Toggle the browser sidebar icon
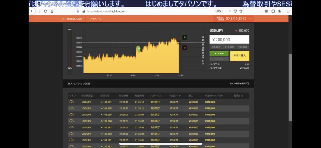Image resolution: width=321 pixels, height=148 pixels. 273,11
